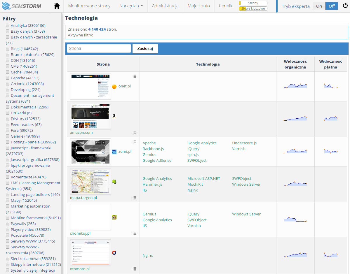Expand the Narzędzia dropdown menu
350x274 pixels.
pyautogui.click(x=131, y=6)
